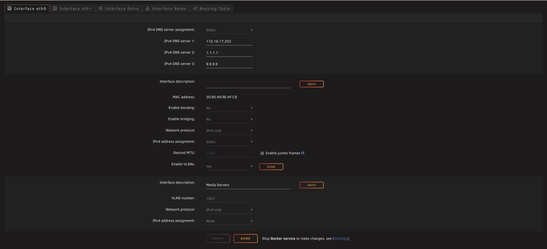
Task: Switch to the Routing Table tab
Action: click(212, 9)
